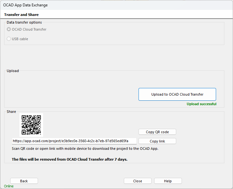The height and width of the screenshot is (189, 233).
Task: Click the 'Share' group label
Action: (11, 112)
